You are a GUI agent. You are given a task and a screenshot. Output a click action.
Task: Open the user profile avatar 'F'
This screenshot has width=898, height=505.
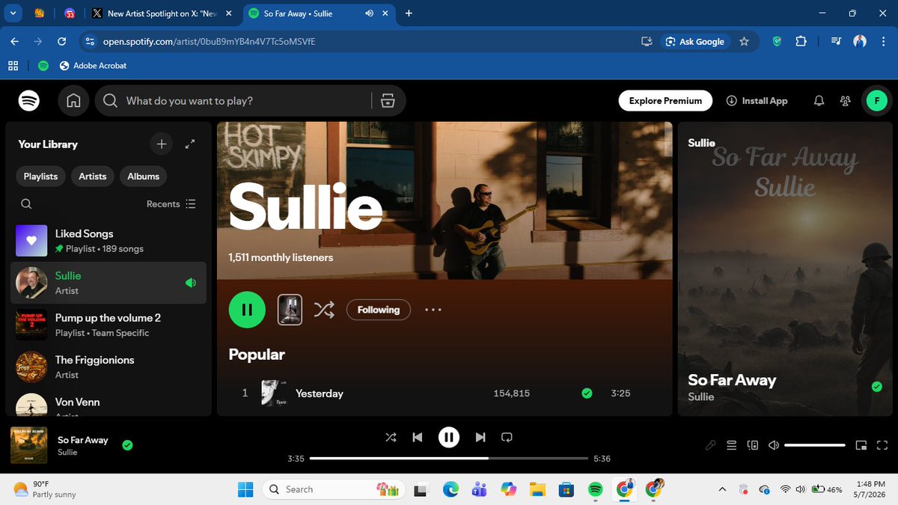(876, 100)
